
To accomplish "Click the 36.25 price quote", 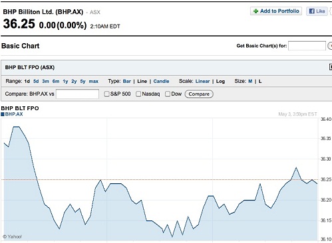I will tap(19, 24).
